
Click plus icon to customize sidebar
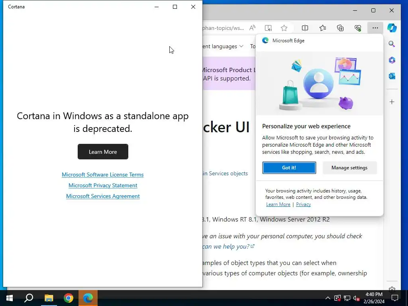(392, 102)
